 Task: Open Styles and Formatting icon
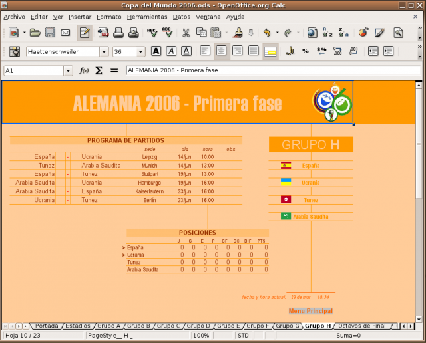(15, 51)
